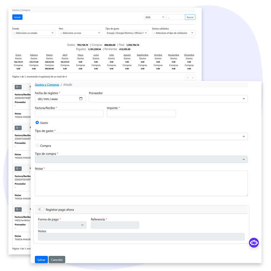The height and width of the screenshot is (271, 271).
Task: Go to previous page arrow
Action: click(187, 78)
